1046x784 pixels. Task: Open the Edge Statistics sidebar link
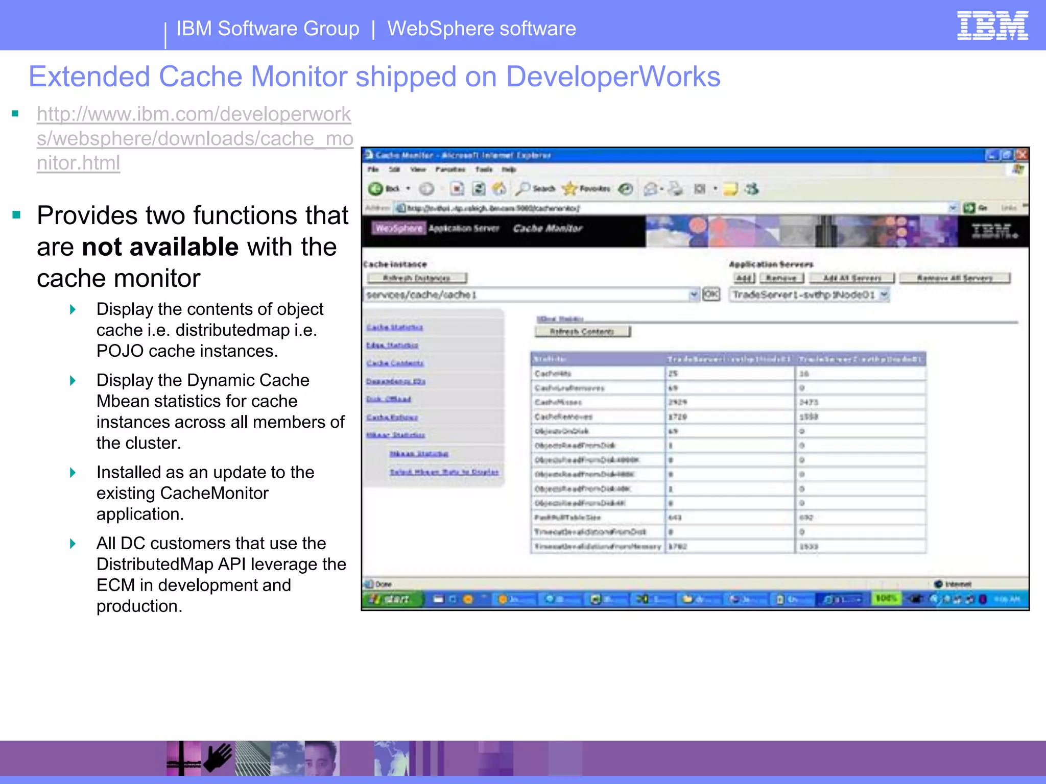pyautogui.click(x=392, y=346)
